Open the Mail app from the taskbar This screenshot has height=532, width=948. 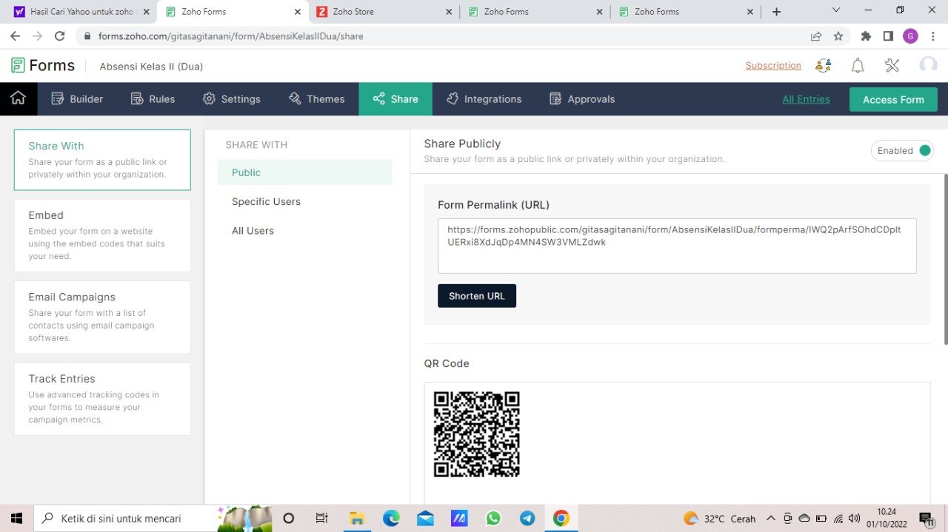(425, 519)
